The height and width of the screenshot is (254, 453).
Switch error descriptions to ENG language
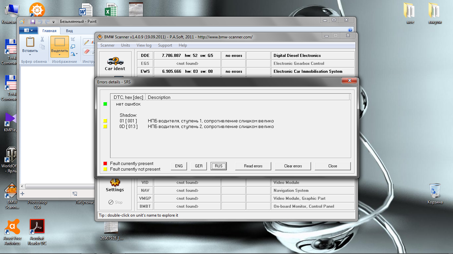coord(179,166)
